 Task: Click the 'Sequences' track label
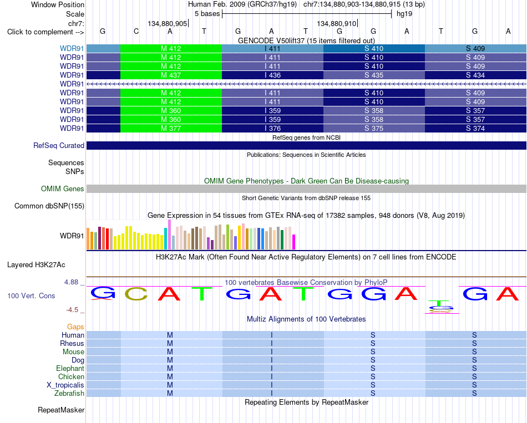[66, 163]
